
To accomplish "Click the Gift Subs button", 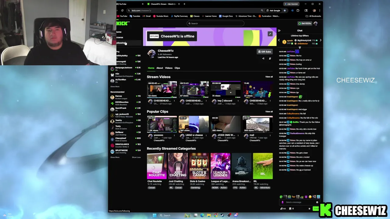I will (264, 52).
